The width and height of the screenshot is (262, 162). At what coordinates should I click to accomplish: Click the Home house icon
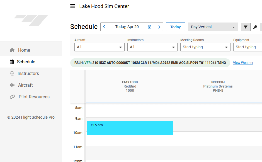pyautogui.click(x=12, y=50)
